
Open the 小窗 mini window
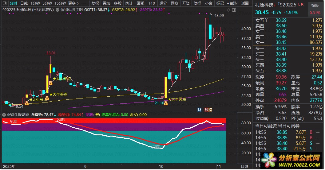point(208,3)
